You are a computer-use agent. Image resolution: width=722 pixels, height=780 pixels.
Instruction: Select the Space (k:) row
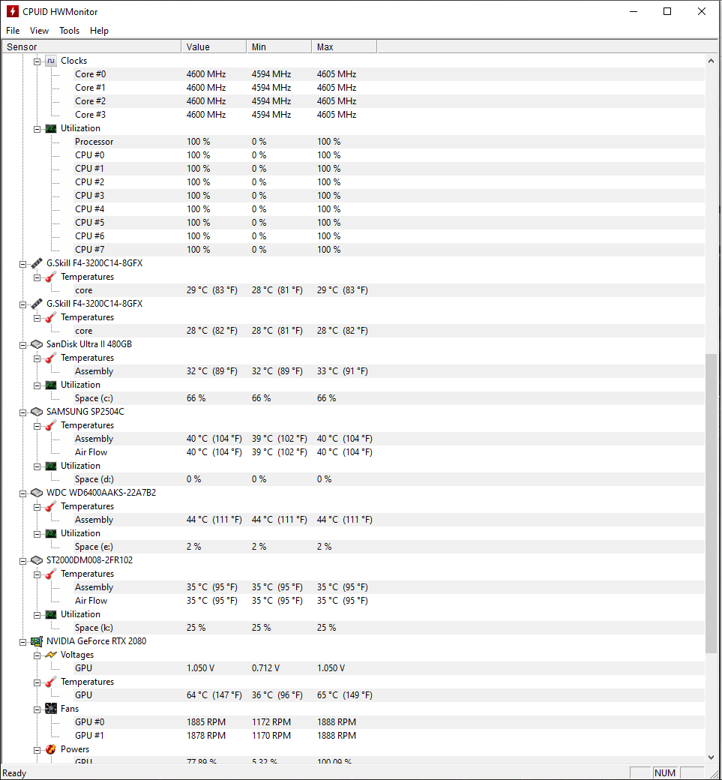389,628
